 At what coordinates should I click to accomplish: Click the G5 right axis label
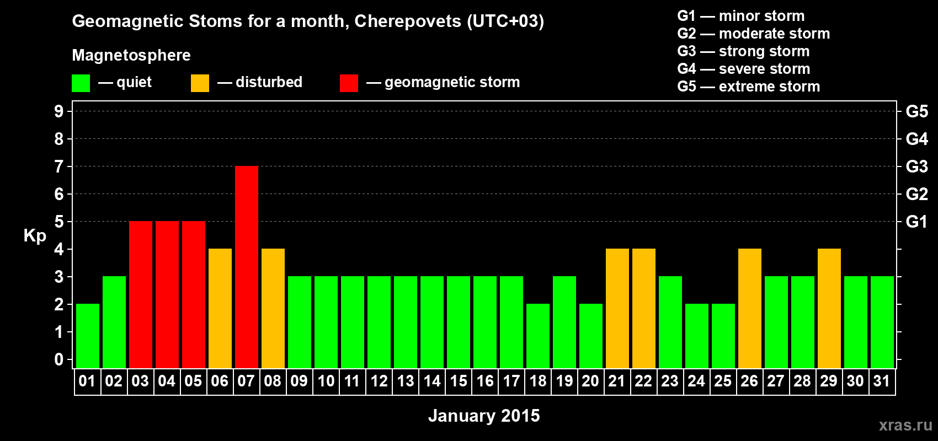[916, 111]
